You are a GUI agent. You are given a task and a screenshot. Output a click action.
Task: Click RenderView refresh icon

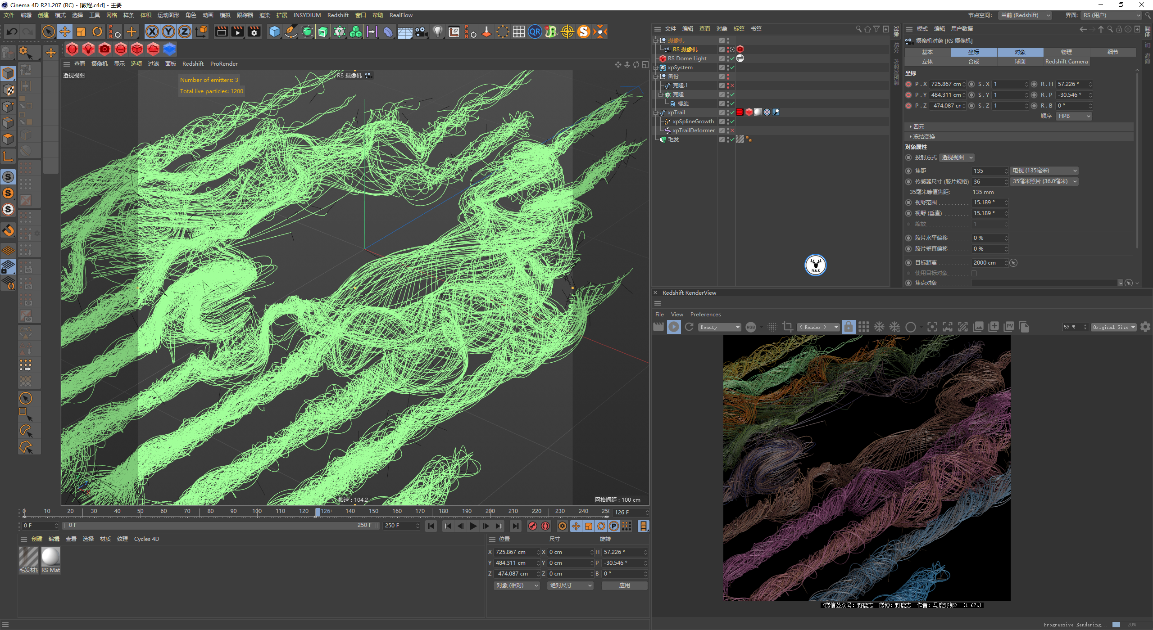689,327
